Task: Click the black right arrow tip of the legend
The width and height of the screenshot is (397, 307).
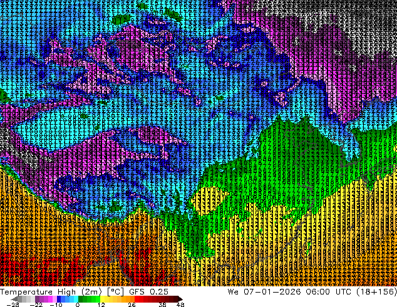Action: pos(180,299)
